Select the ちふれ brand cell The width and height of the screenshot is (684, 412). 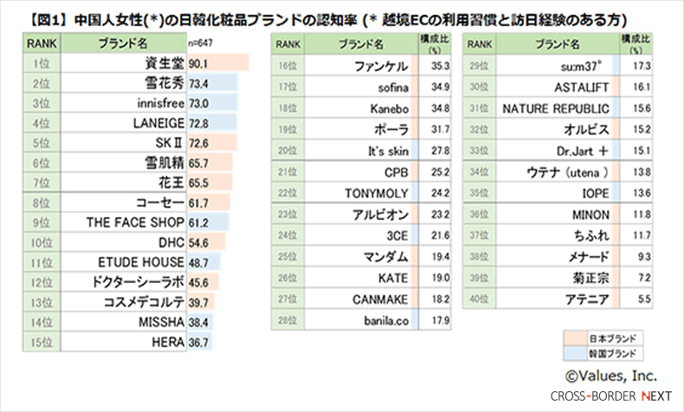pyautogui.click(x=558, y=235)
